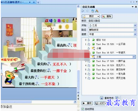This screenshot has width=138, height=111.
Task: Select the 一掷千金 red text on the slide
Action: [x=60, y=71]
